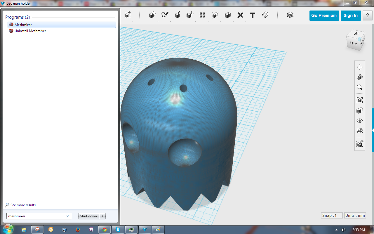The image size is (374, 234).
Task: Select the Sketch tool
Action: [x=165, y=15]
